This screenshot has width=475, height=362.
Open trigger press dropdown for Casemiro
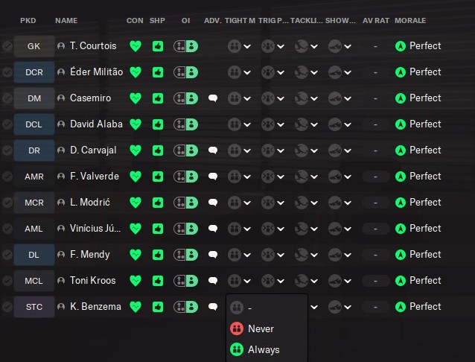coord(273,98)
